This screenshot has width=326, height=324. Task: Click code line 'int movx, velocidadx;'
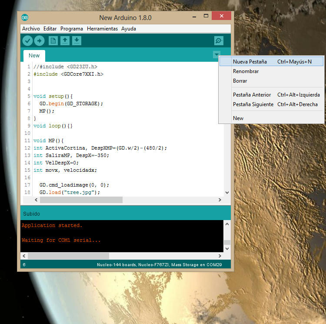click(x=65, y=170)
